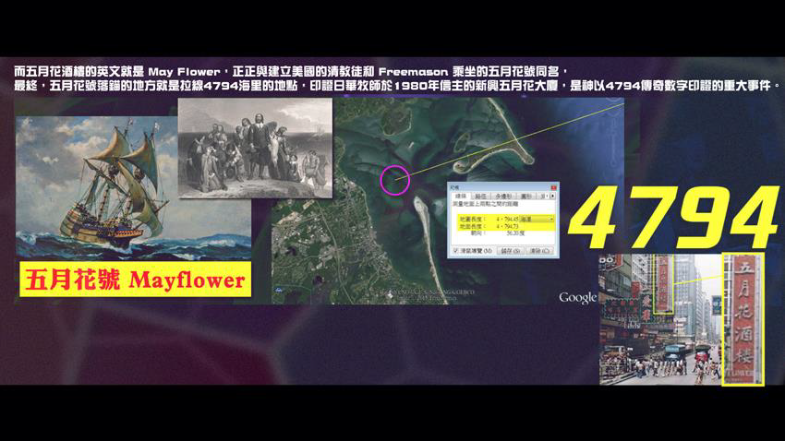Click the 儲存 (Save) button
Viewport: 785px width, 441px height.
pos(510,251)
